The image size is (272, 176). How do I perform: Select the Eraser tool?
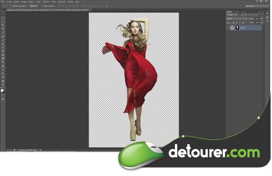[x=3, y=51]
